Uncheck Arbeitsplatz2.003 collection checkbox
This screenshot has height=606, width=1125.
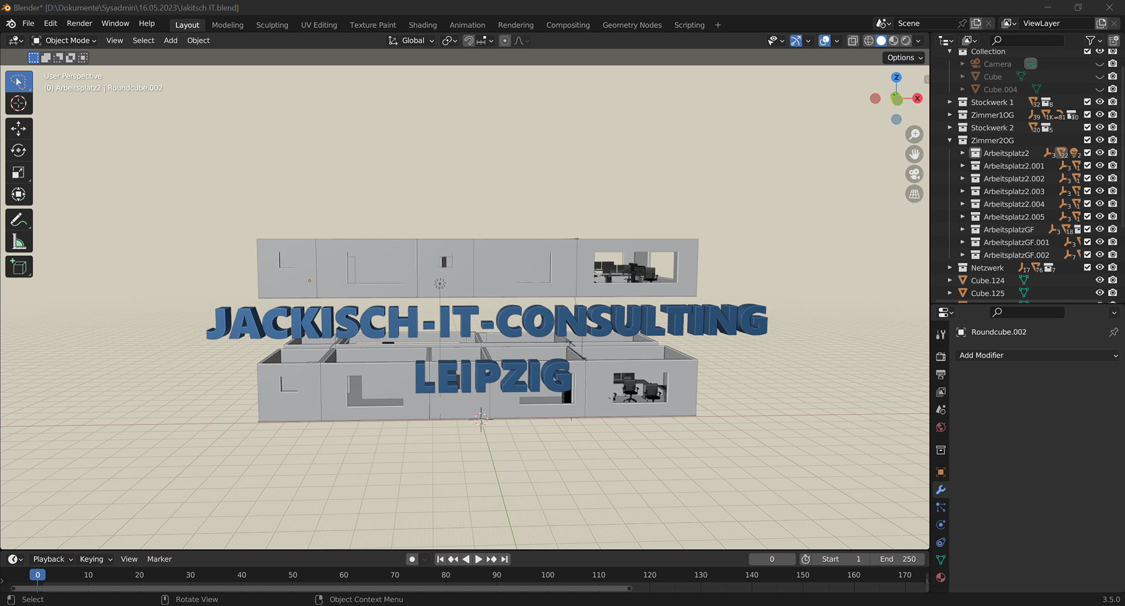click(x=1087, y=191)
